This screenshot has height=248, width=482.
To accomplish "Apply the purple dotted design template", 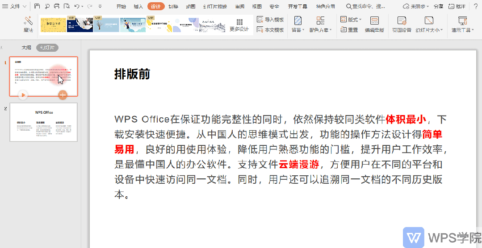I will coord(186,25).
